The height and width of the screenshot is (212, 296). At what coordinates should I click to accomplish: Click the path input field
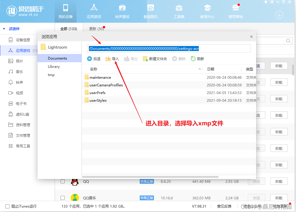tap(169, 49)
